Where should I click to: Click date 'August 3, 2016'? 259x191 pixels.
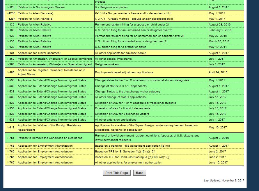[219, 138]
